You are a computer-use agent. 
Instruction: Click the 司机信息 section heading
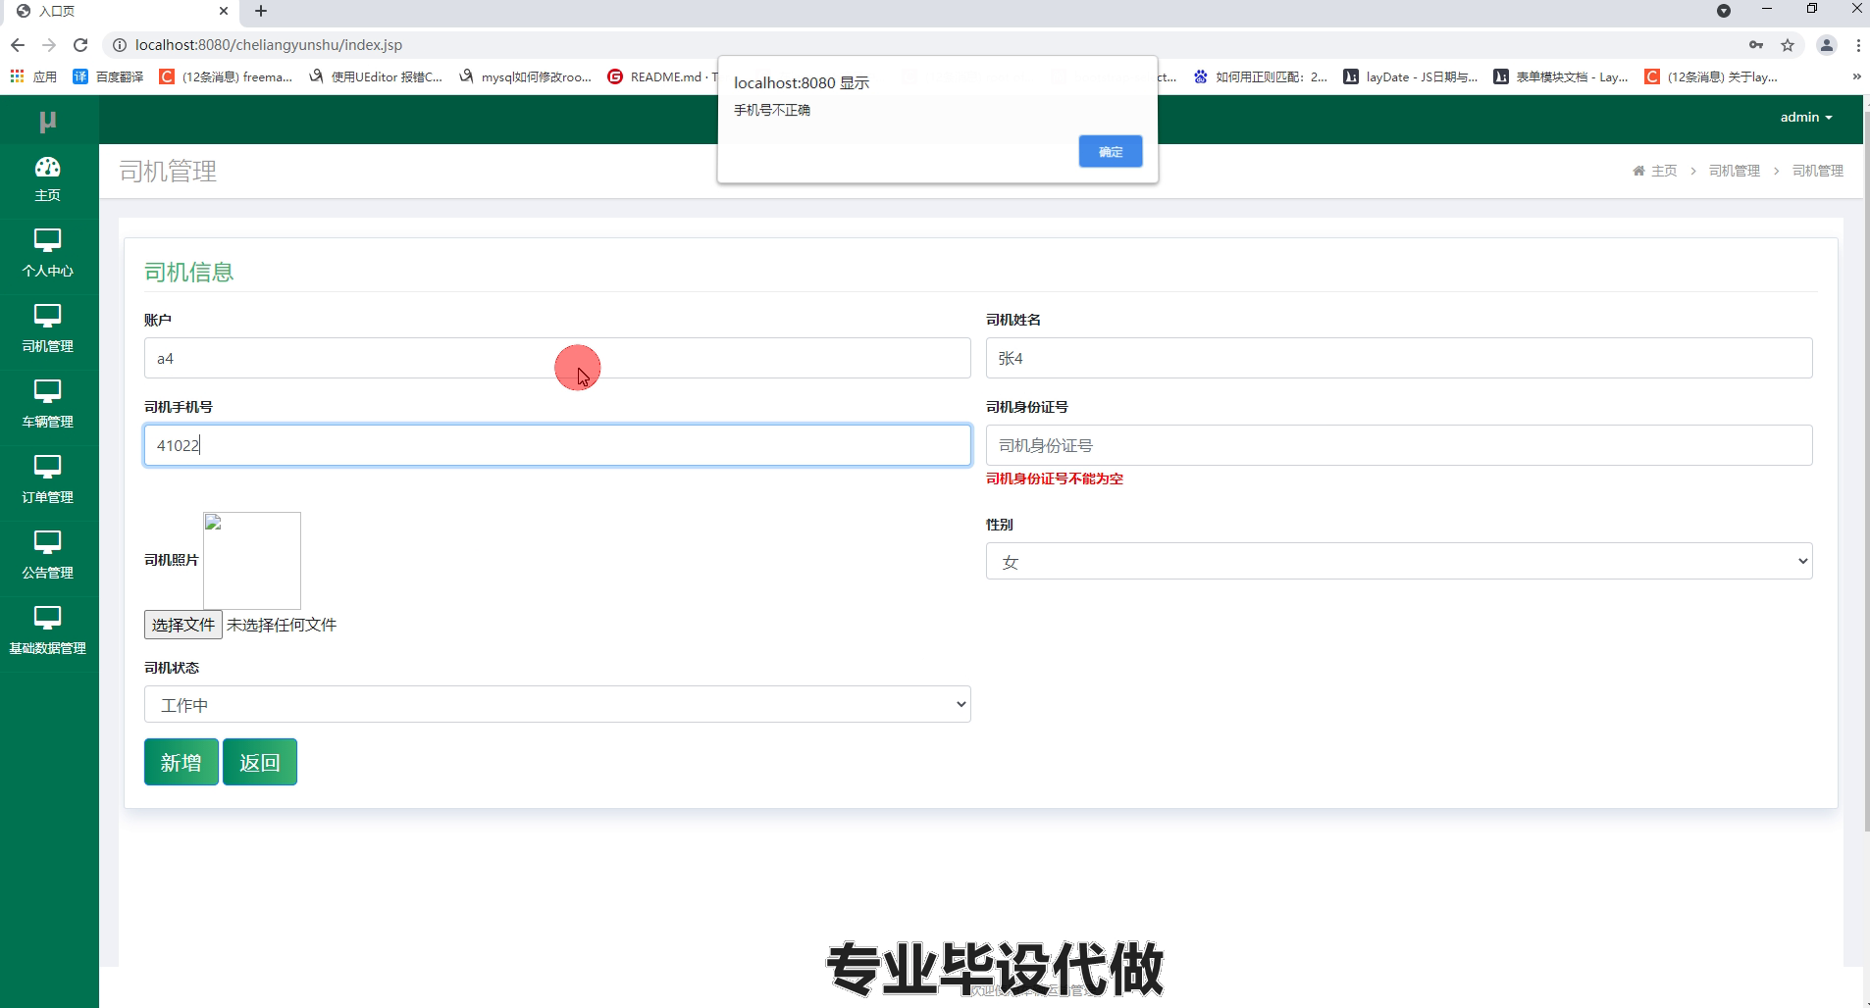pyautogui.click(x=189, y=272)
